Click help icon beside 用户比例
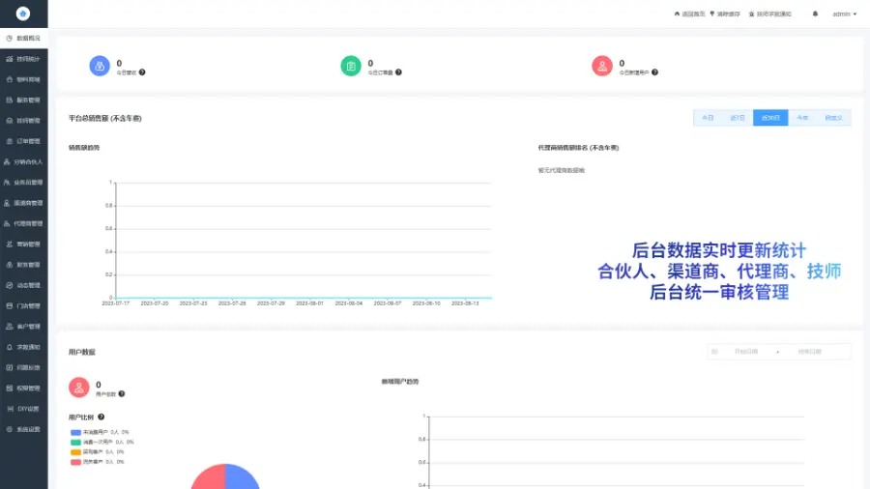870x489 pixels. point(101,417)
